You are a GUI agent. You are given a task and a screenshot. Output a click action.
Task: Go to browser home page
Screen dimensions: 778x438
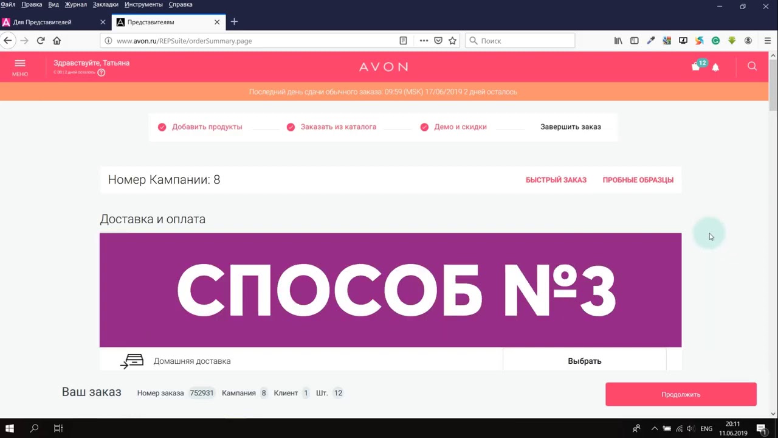[57, 41]
